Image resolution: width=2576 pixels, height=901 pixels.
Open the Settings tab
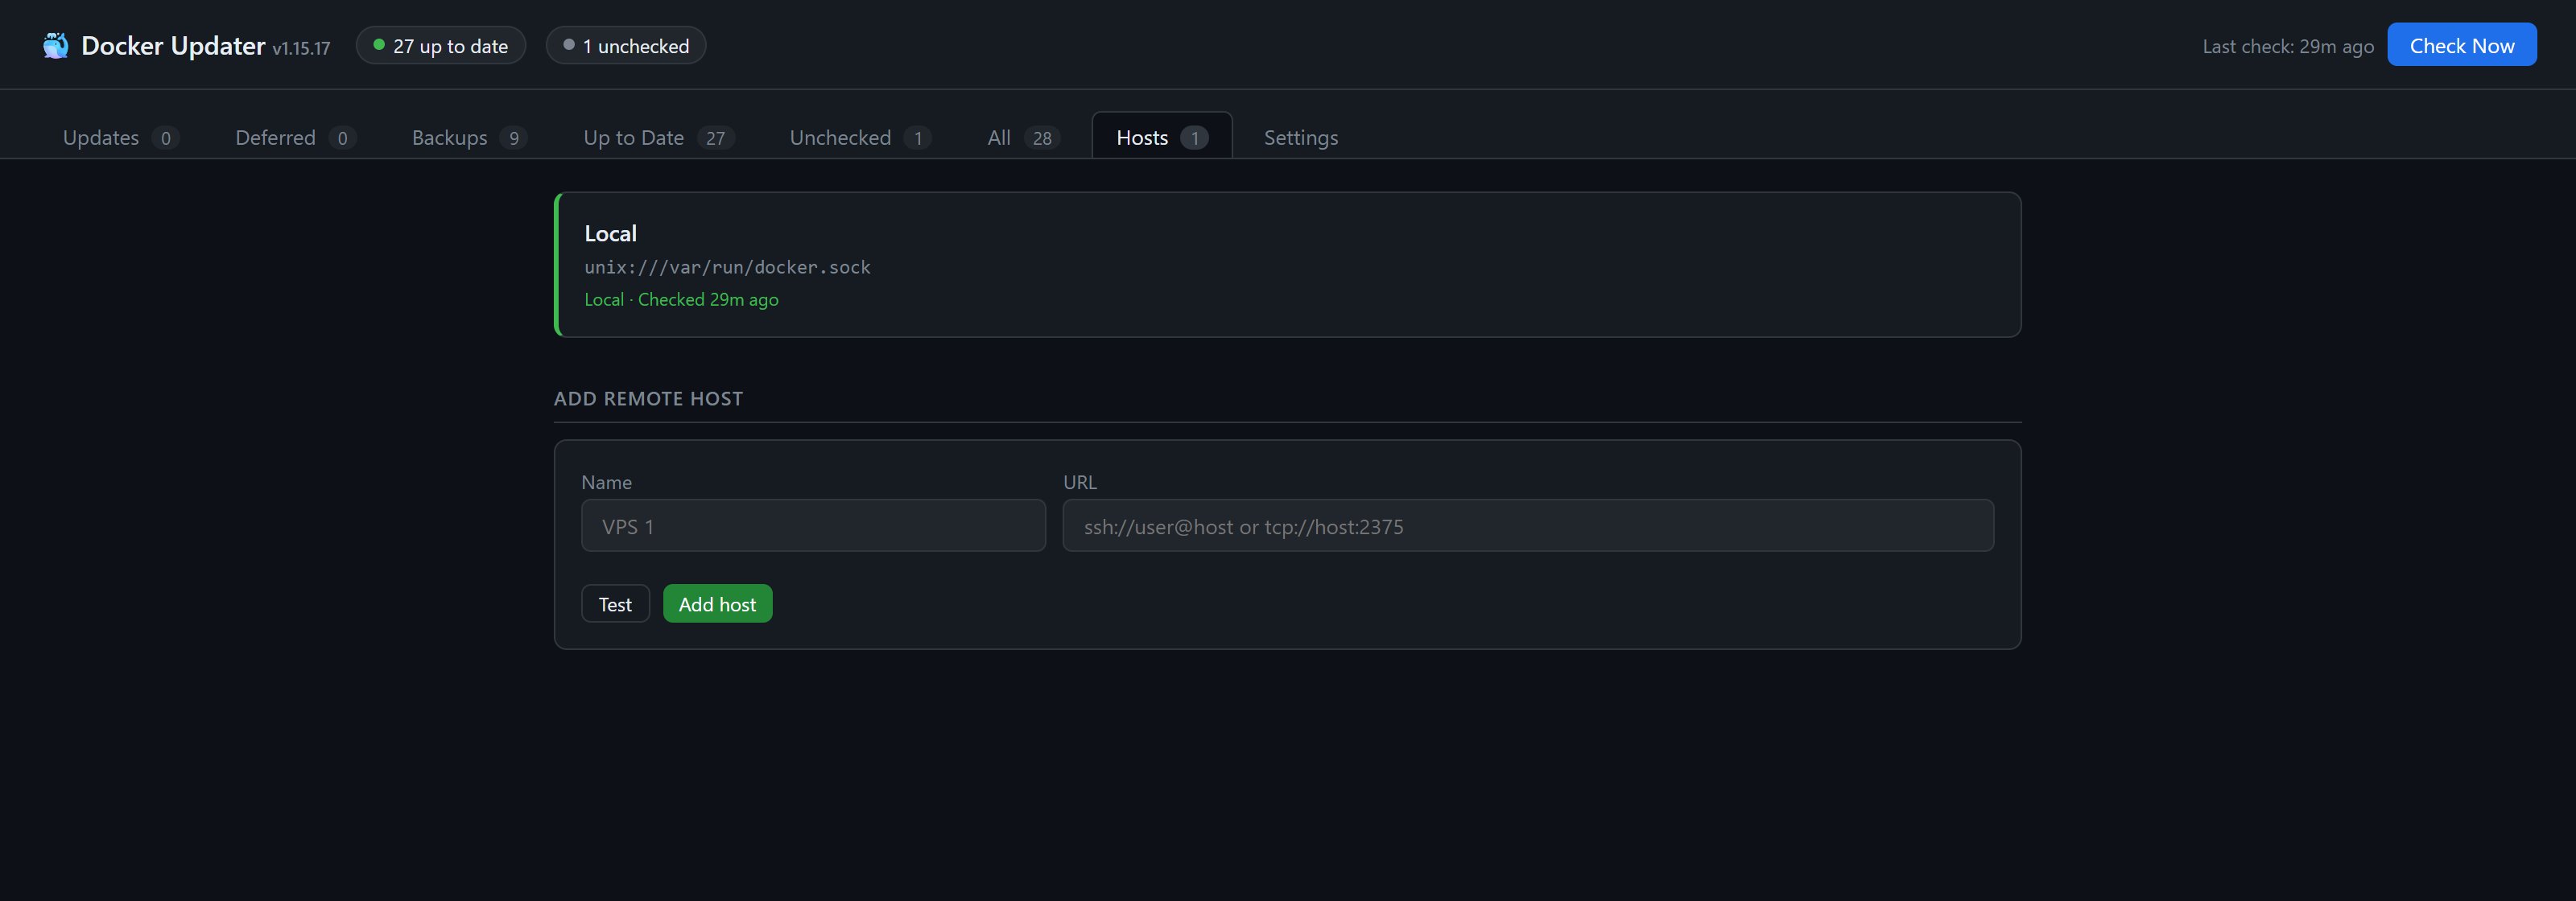1301,138
